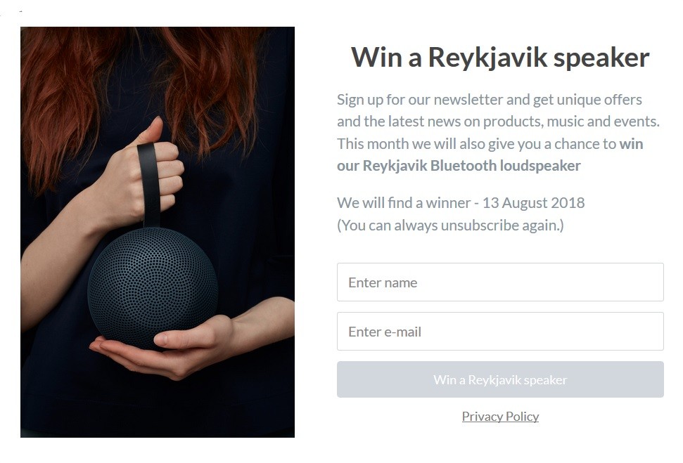Open the Privacy Policy link
683x463 pixels.
coord(500,417)
